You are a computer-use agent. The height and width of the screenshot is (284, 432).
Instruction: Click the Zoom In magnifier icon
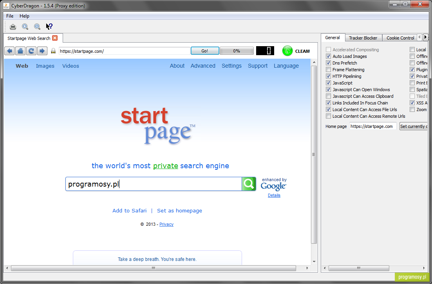25,27
